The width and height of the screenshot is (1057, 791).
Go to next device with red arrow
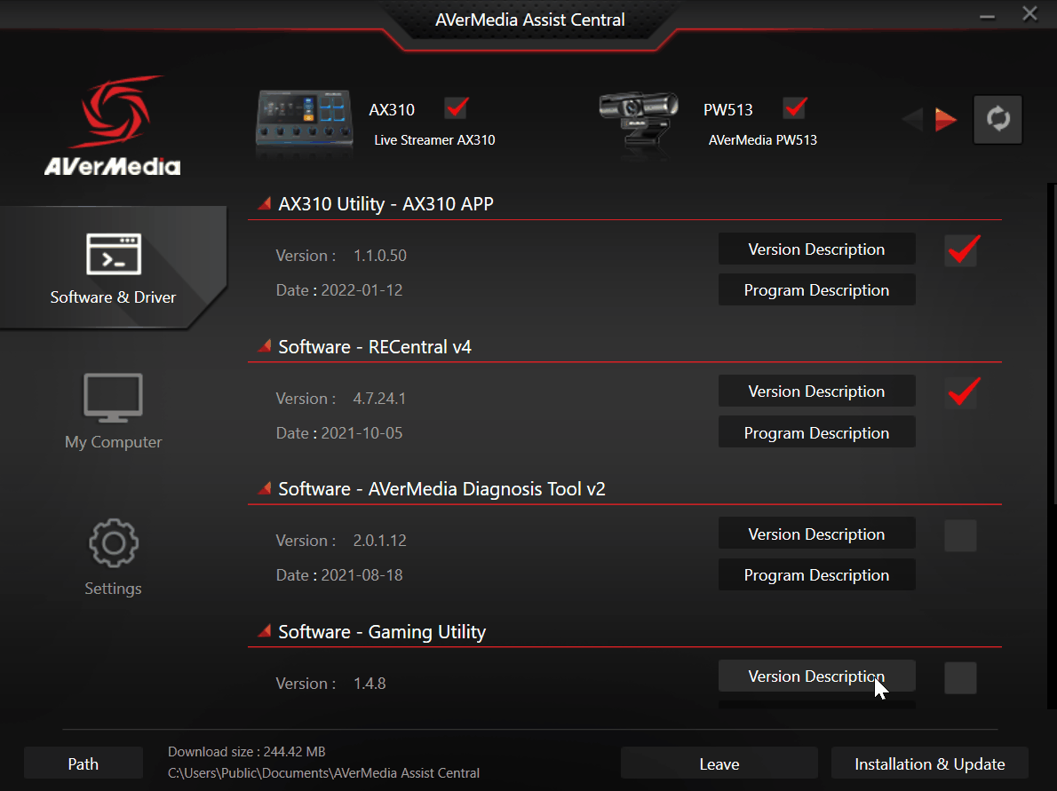pyautogui.click(x=946, y=119)
